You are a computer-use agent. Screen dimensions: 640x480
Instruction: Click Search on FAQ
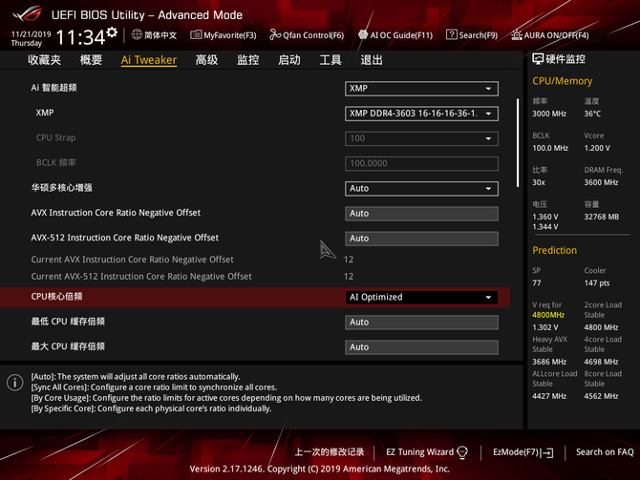pyautogui.click(x=604, y=452)
